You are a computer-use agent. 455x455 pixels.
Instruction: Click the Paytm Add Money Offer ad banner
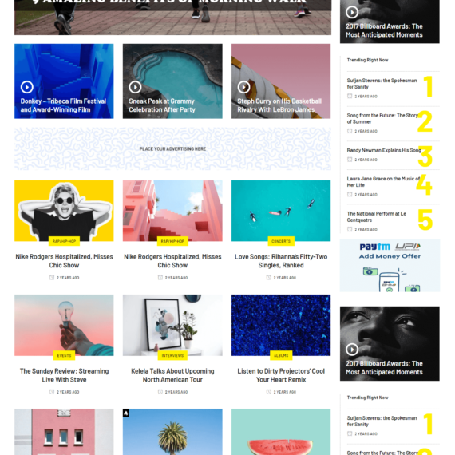(x=390, y=266)
